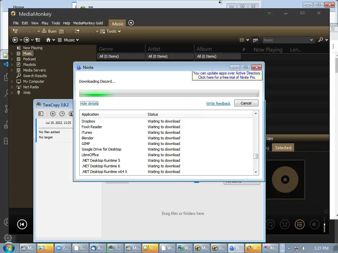Expand the Music breadcrumb dropdown
Image resolution: width=338 pixels, height=253 pixels.
(77, 40)
